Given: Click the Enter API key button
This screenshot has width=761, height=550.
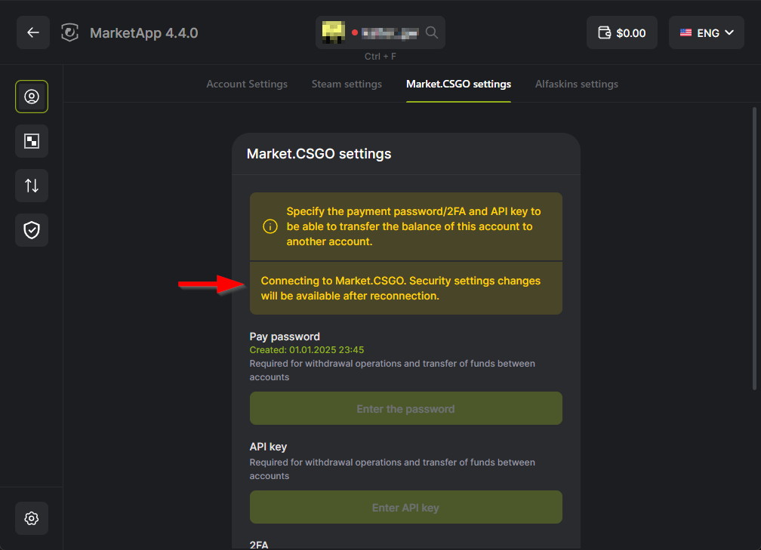Looking at the screenshot, I should pos(405,507).
